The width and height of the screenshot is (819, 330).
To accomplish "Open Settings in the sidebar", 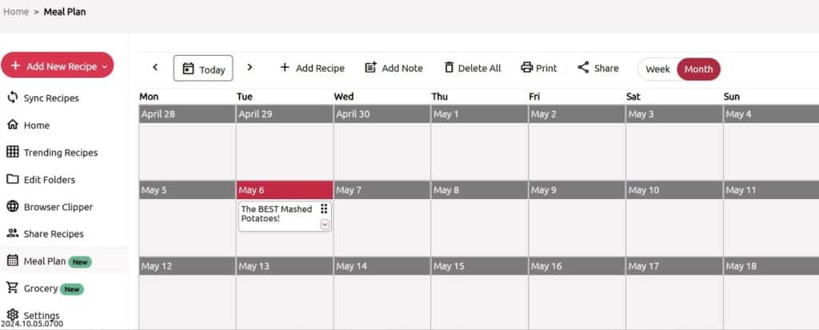I will click(41, 315).
